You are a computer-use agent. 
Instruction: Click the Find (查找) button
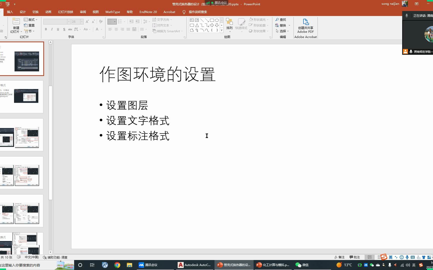pyautogui.click(x=281, y=19)
